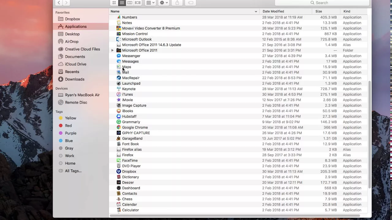Image resolution: width=392 pixels, height=220 pixels.
Task: Select the Firefox alias row
Action: click(x=239, y=149)
